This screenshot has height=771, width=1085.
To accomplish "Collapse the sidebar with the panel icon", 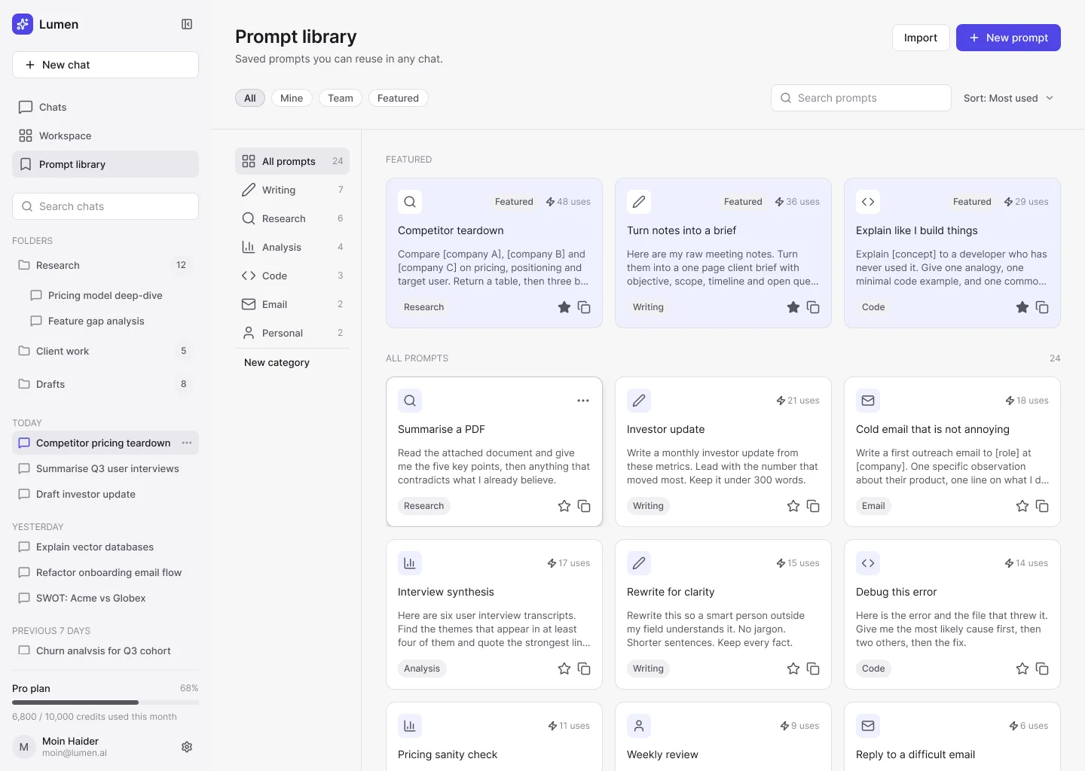I will point(187,24).
